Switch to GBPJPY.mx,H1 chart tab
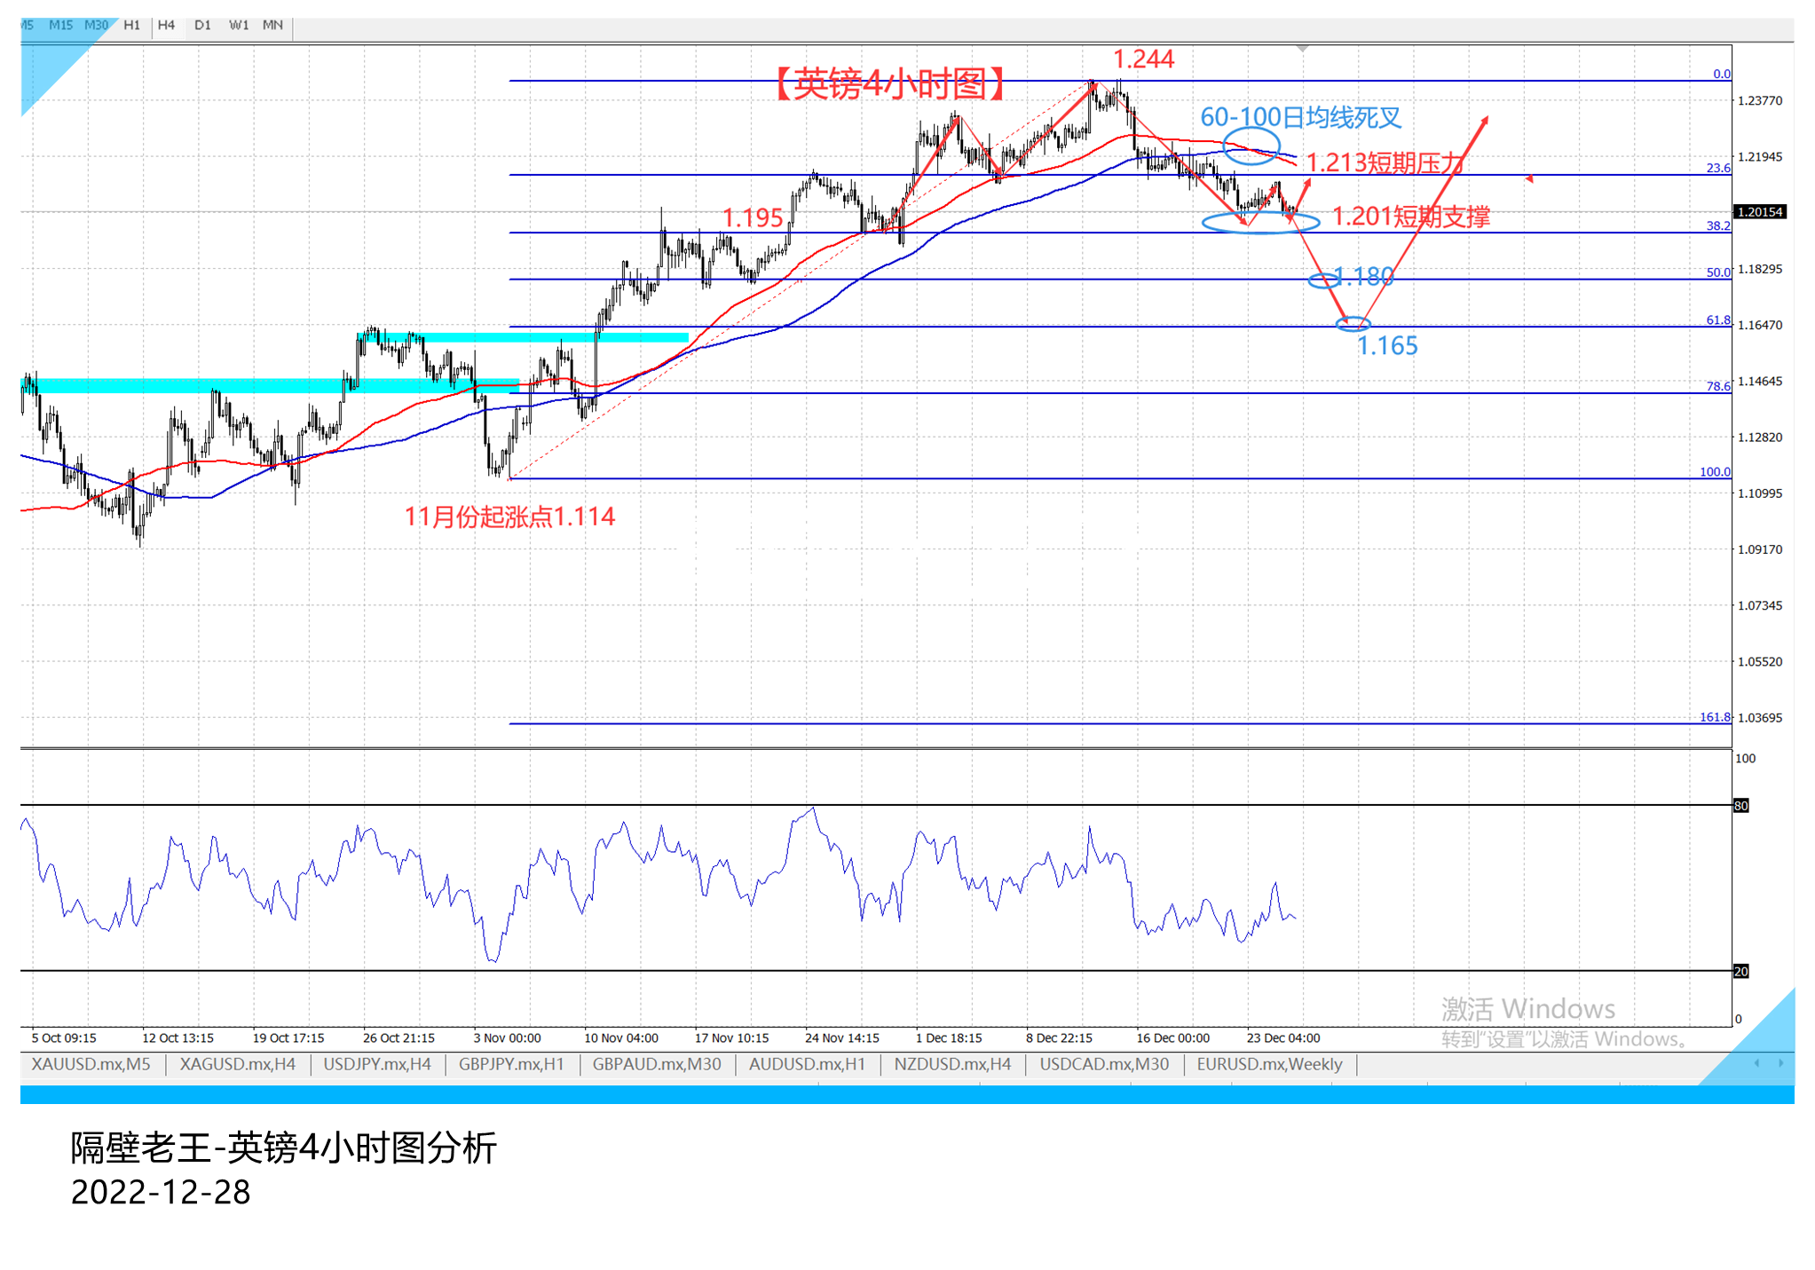Viewport: 1815px width, 1270px height. (x=511, y=1064)
